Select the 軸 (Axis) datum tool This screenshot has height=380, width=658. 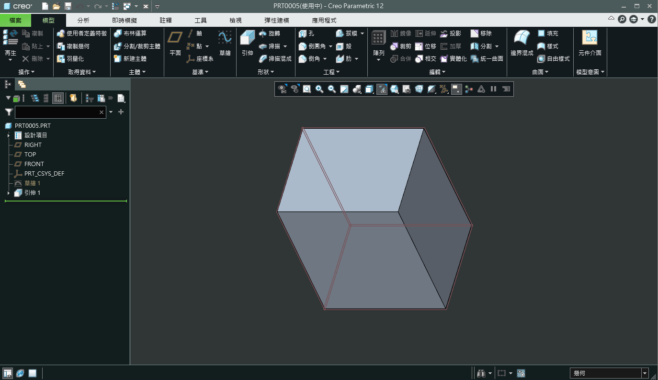[194, 34]
